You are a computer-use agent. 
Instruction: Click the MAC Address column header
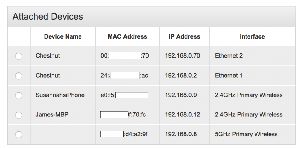point(127,37)
